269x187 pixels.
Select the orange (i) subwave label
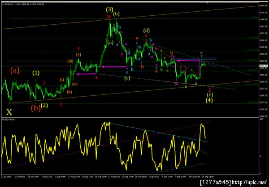62,80
